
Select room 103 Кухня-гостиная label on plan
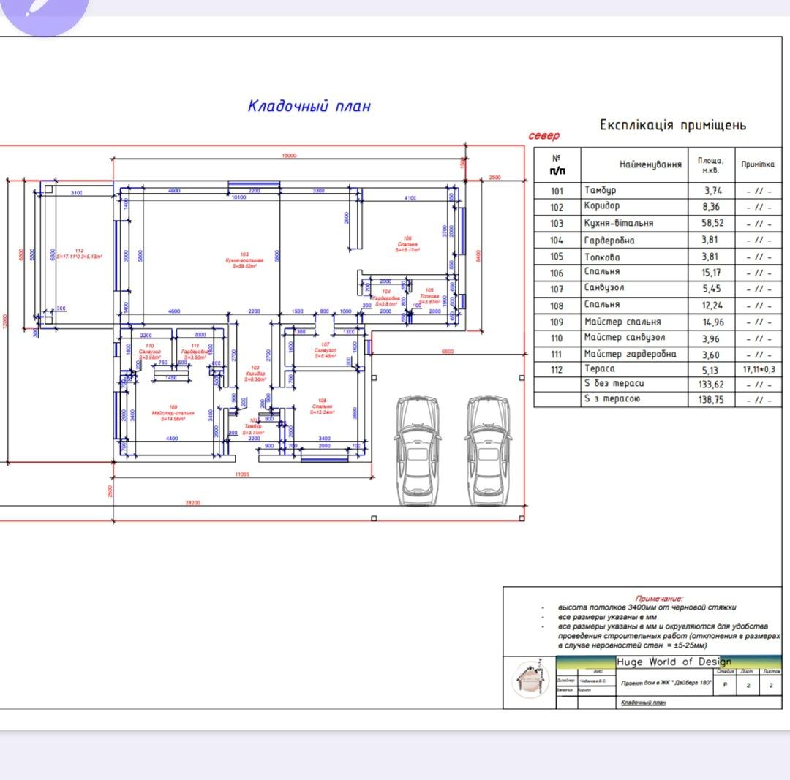pos(244,260)
